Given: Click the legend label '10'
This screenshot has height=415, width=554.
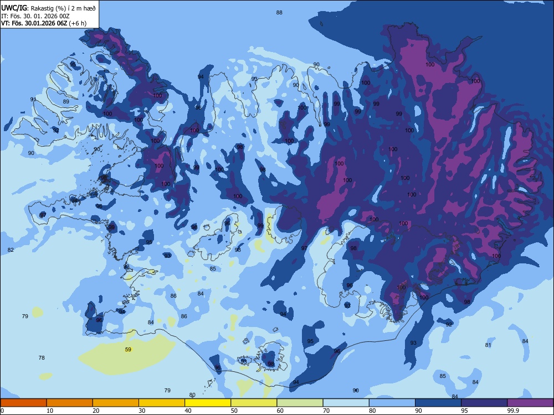Looking at the screenshot, I should pyautogui.click(x=49, y=411).
